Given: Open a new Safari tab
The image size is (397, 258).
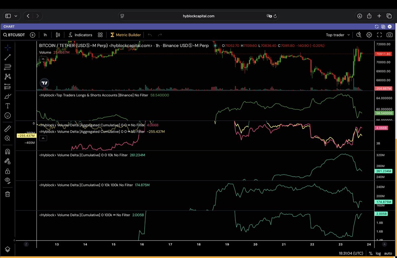Looking at the screenshot, I should click(379, 16).
